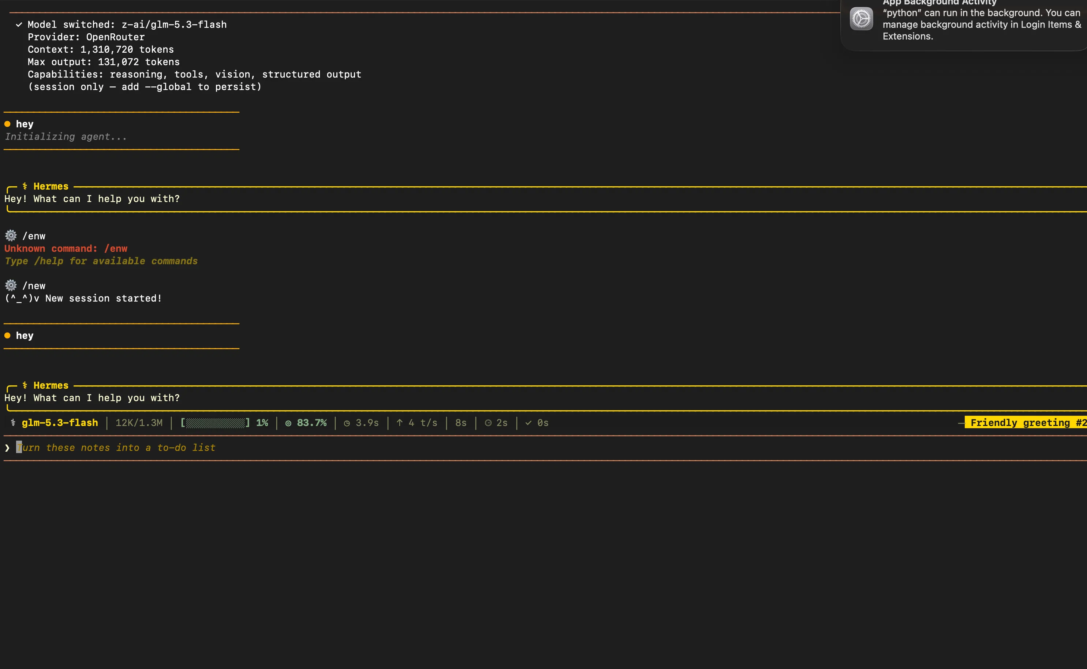The image size is (1087, 669).
Task: Click the context usage progress bar
Action: [215, 423]
